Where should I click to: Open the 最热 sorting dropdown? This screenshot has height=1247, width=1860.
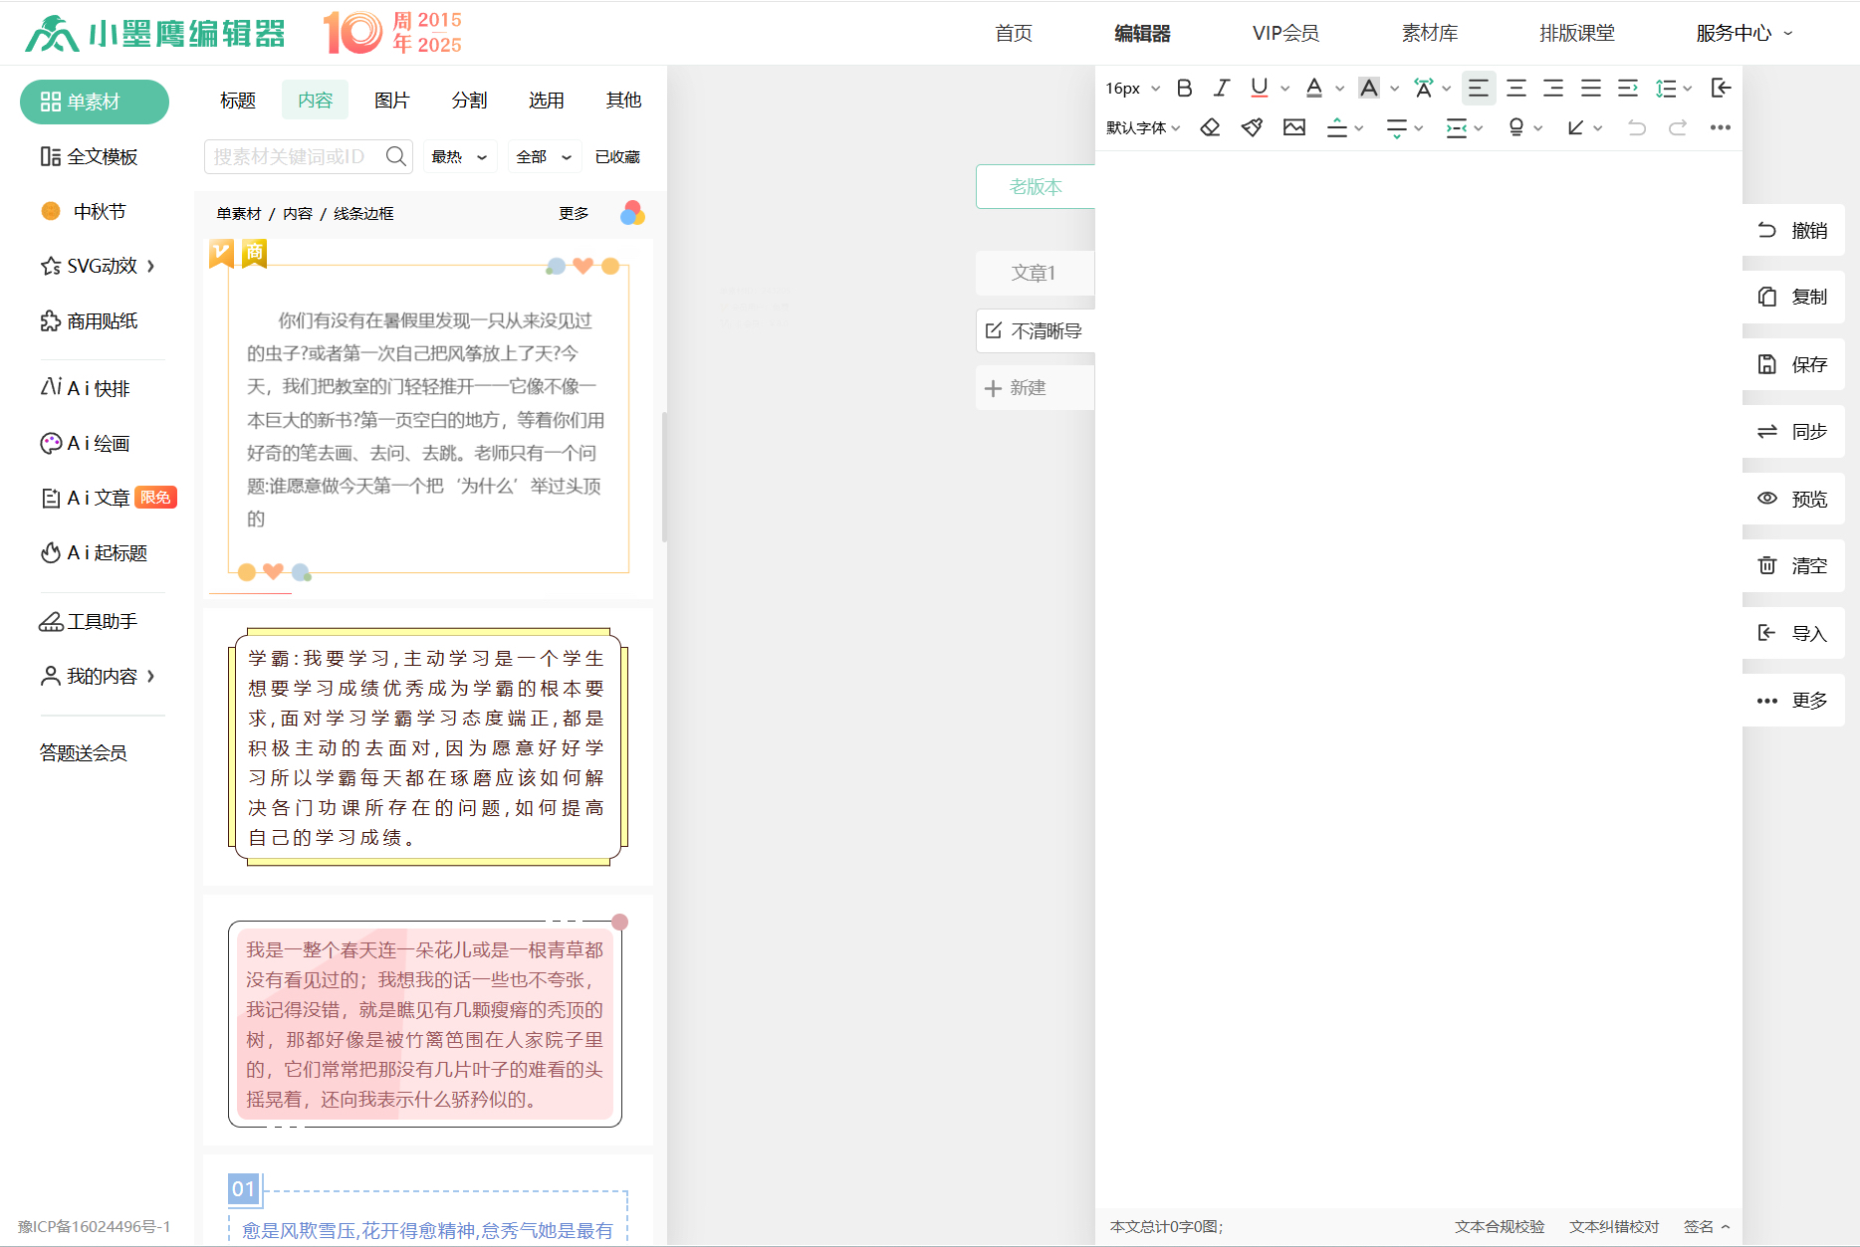click(459, 156)
